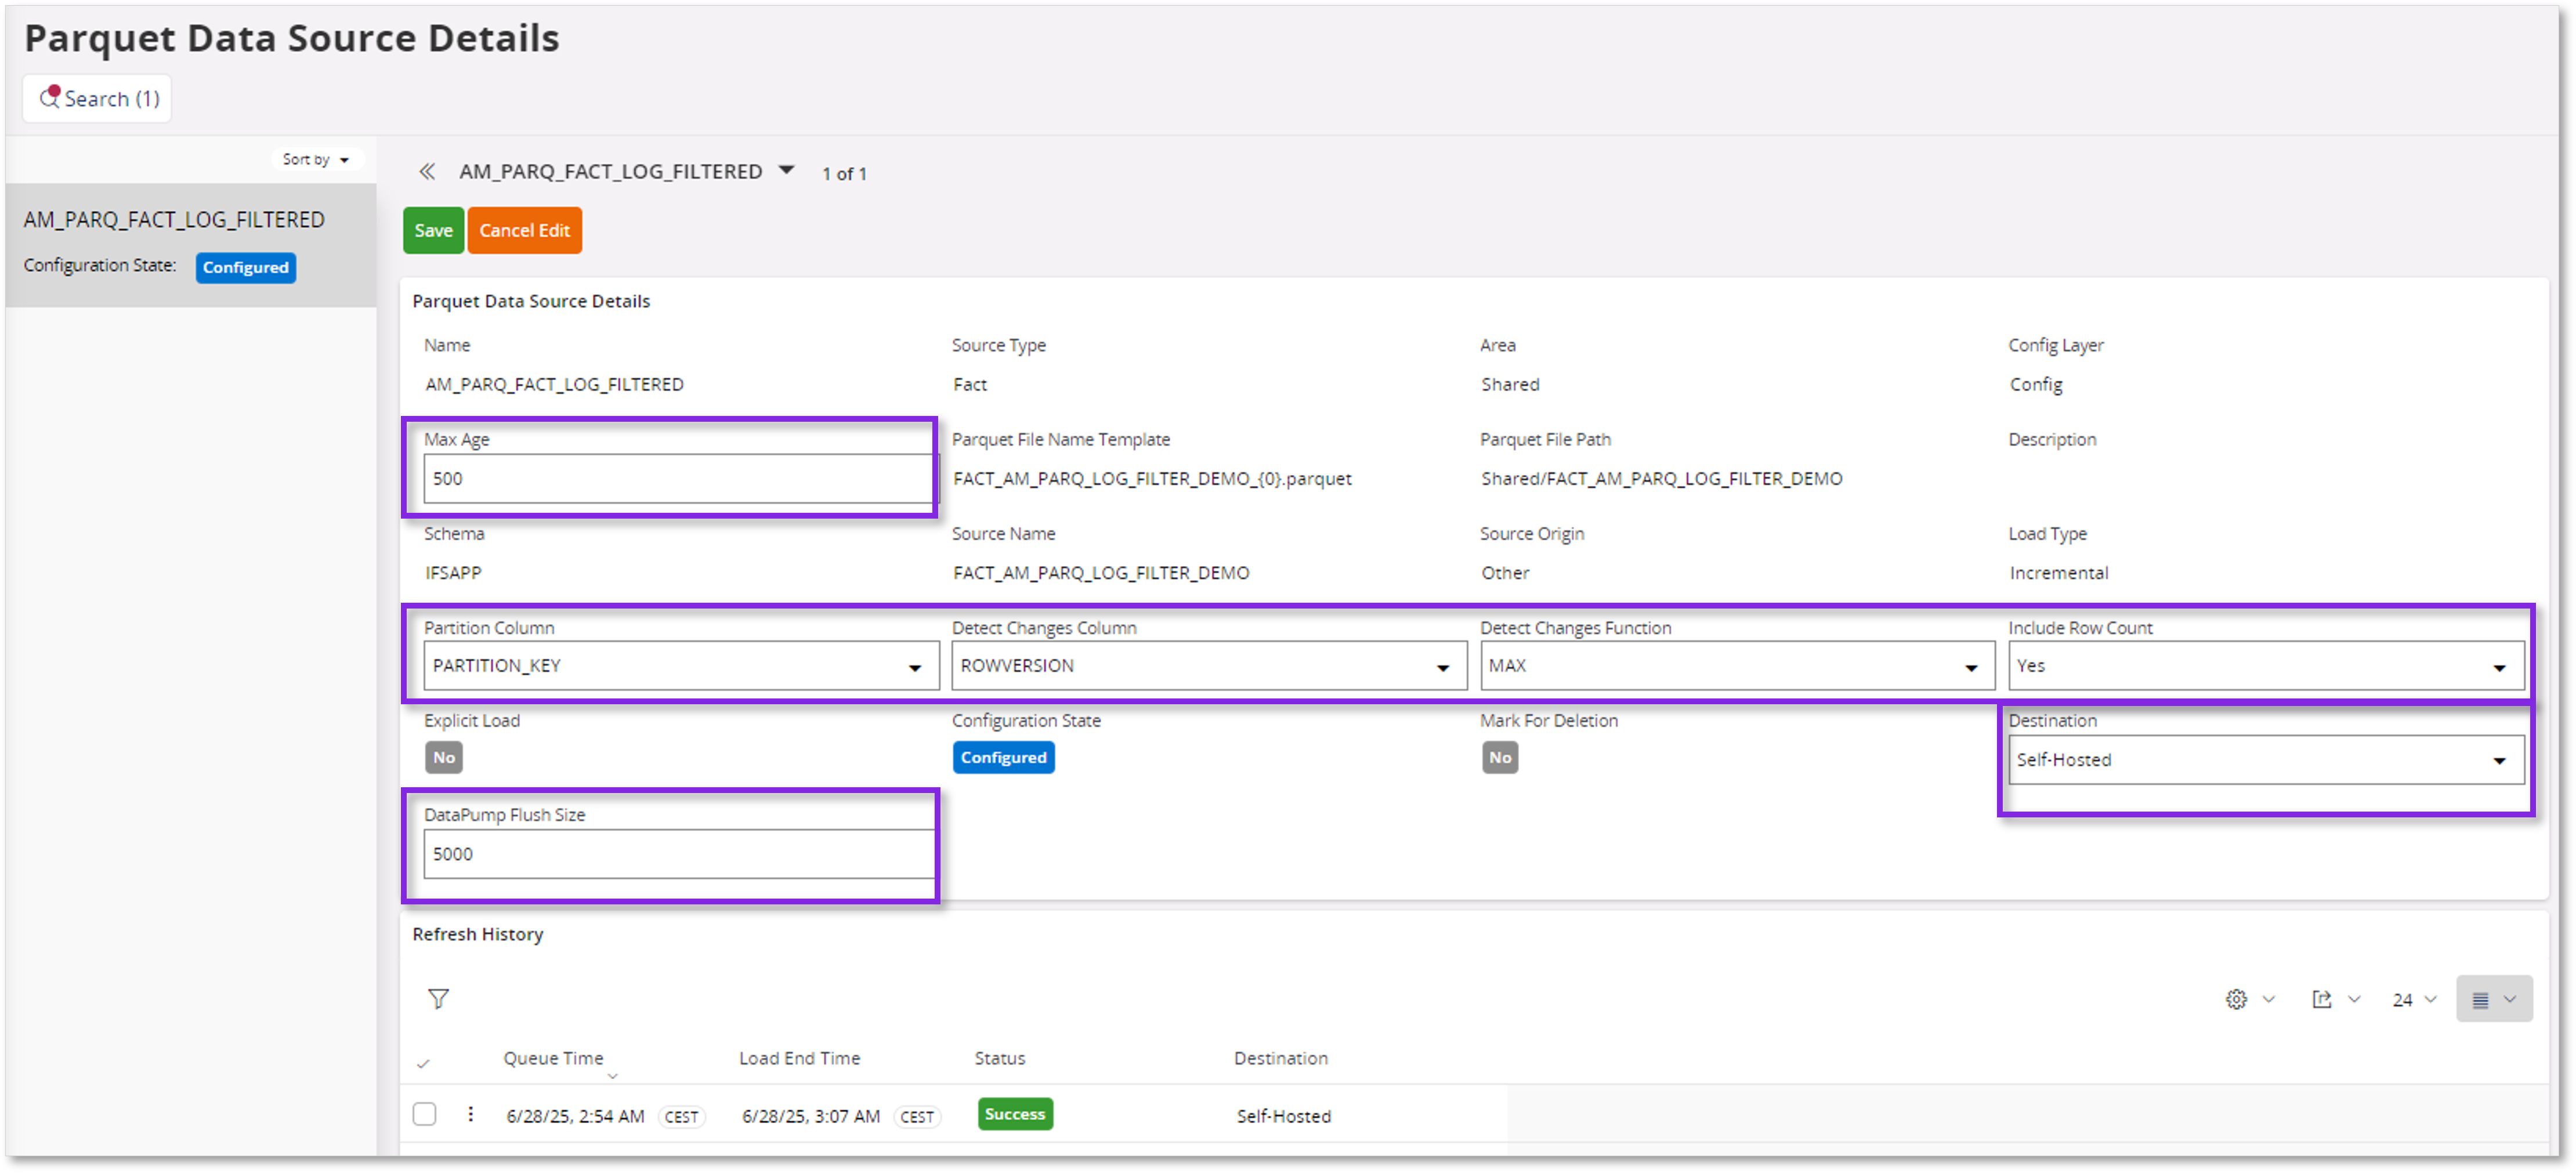Select AM_PARQ_FACT_LOG_FILTERED in left list
Viewport: 2576px width, 1173px height.
(x=174, y=219)
